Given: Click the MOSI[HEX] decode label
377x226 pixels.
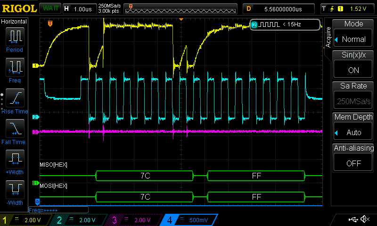Looking at the screenshot, I should click(53, 186).
